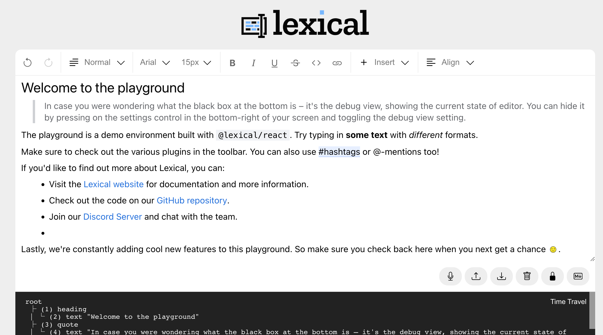603x335 pixels.
Task: Click the redo arrow icon
Action: pyautogui.click(x=48, y=63)
